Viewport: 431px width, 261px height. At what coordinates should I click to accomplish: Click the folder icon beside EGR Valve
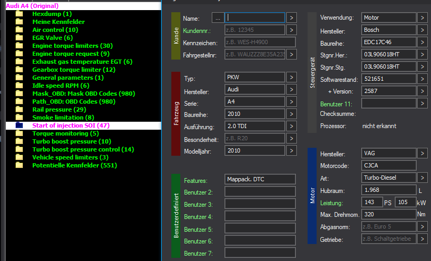click(20, 38)
